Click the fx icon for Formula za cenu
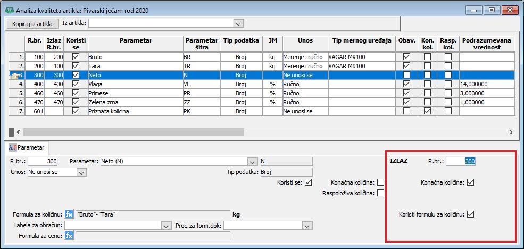The image size is (524, 249). click(69, 236)
